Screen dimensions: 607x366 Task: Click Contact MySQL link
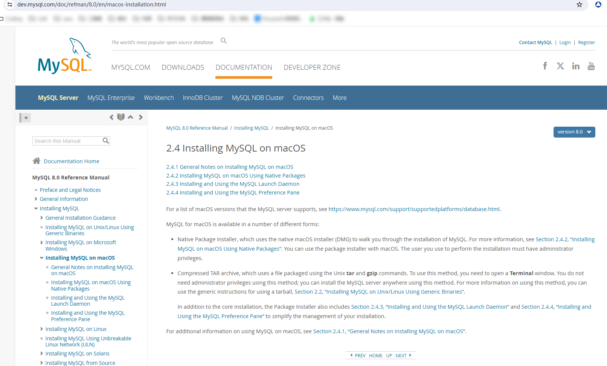(x=535, y=43)
